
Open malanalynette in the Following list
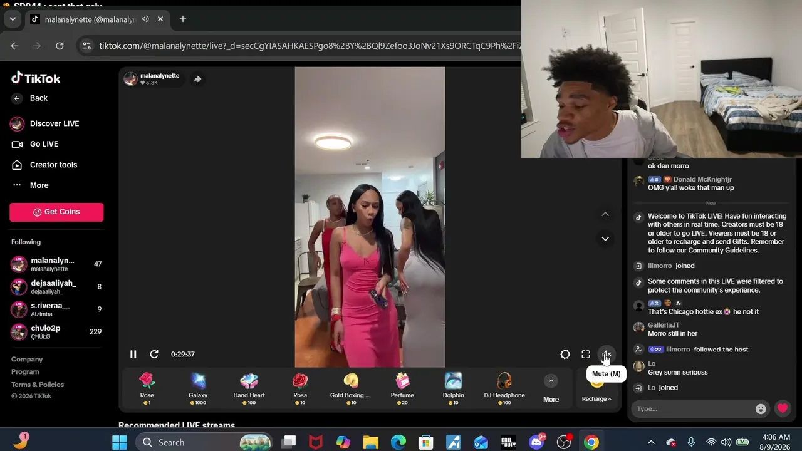point(56,264)
